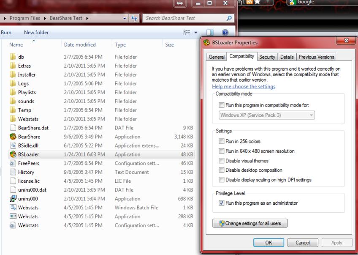Image resolution: width=358 pixels, height=255 pixels.
Task: Click the FreePeers configuration file icon
Action: click(13, 163)
